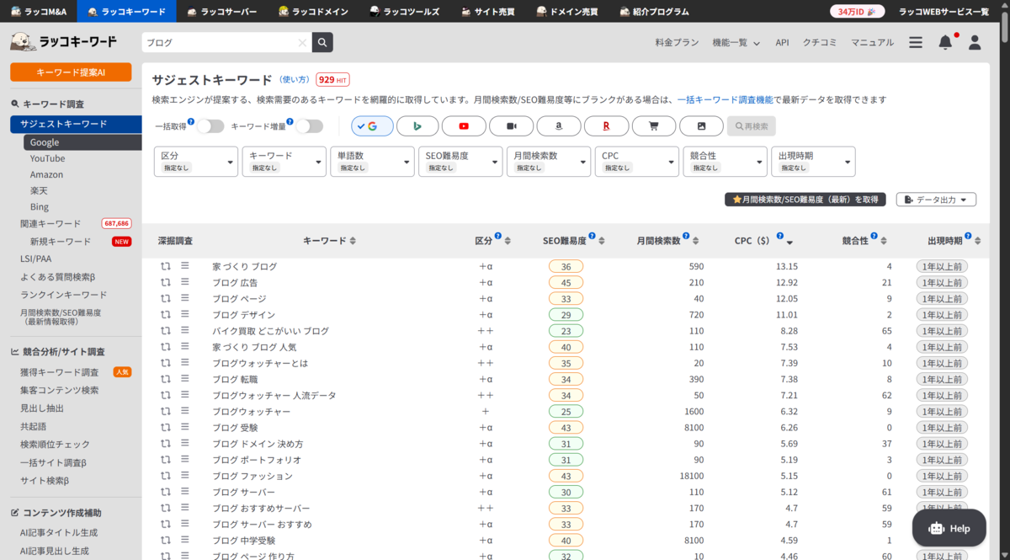
Task: Switch to the ラッコM&A top tab
Action: pos(38,11)
